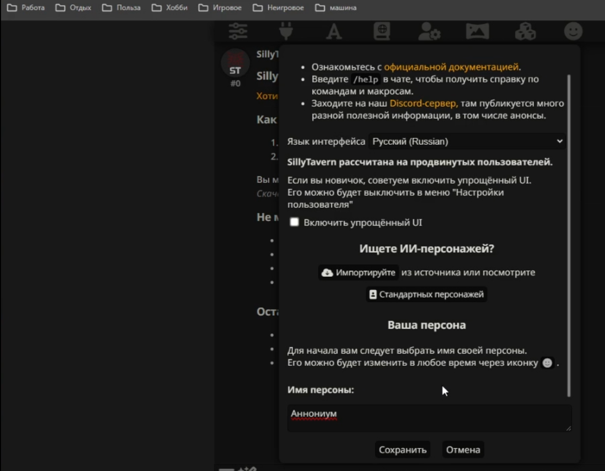The image size is (605, 471).
Task: Open World Info book globe icon
Action: tap(382, 31)
